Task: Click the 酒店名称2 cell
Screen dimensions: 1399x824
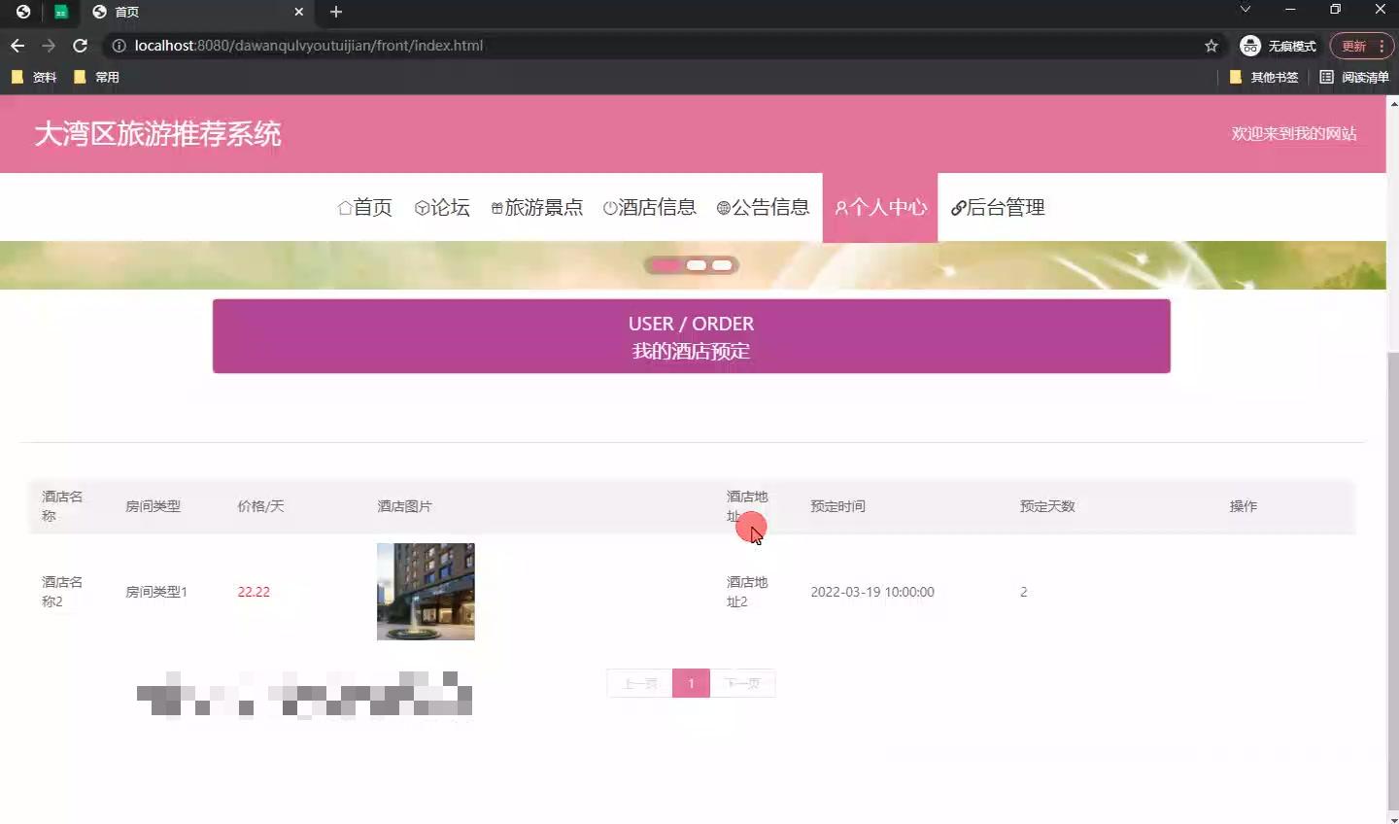Action: pyautogui.click(x=62, y=592)
